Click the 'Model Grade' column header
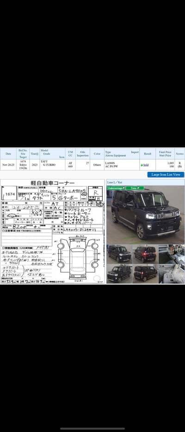The height and width of the screenshot is (432, 185). click(52, 154)
